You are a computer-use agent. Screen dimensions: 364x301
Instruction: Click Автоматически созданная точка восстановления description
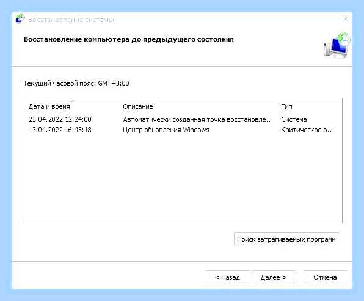pyautogui.click(x=198, y=119)
